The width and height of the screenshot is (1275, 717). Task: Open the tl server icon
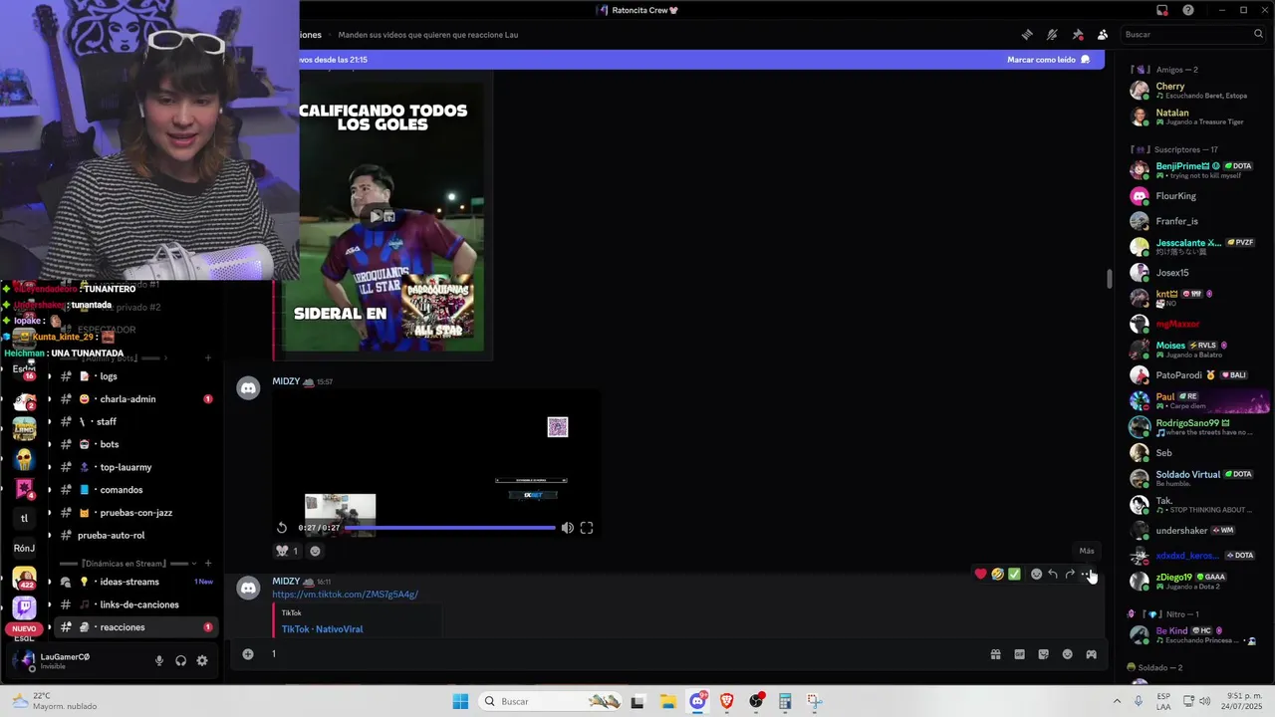coord(25,518)
